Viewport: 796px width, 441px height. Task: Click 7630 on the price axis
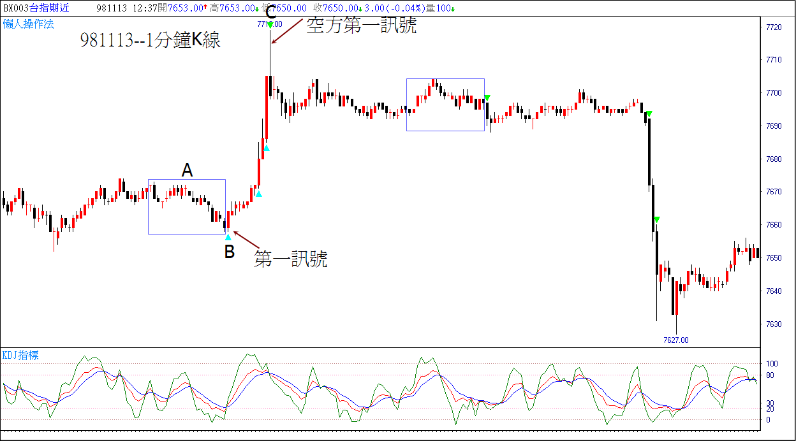click(x=774, y=324)
